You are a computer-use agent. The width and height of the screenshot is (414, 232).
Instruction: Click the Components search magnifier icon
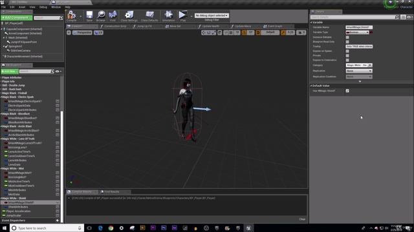point(61,18)
